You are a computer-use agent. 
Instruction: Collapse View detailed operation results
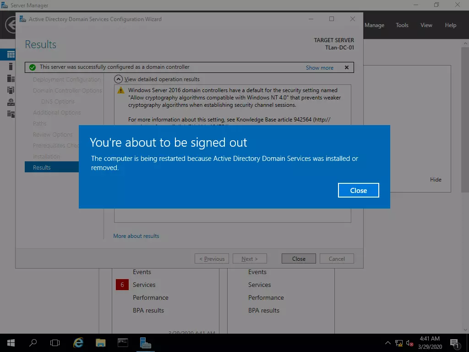coord(119,79)
